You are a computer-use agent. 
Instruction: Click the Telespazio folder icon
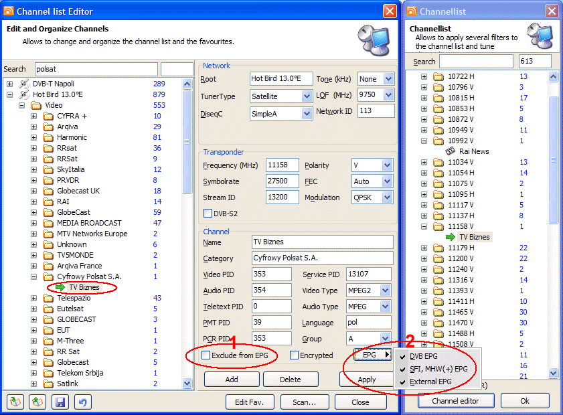pos(48,298)
